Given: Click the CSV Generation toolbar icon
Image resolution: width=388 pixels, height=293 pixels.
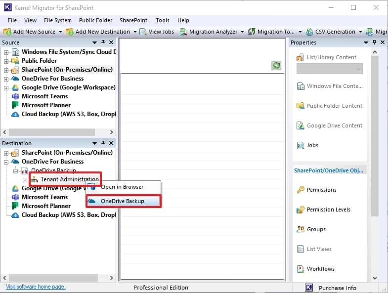Looking at the screenshot, I should [309, 32].
